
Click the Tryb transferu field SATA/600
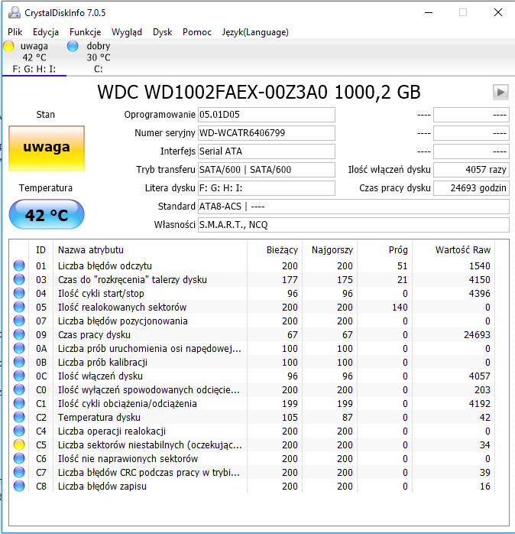[267, 170]
